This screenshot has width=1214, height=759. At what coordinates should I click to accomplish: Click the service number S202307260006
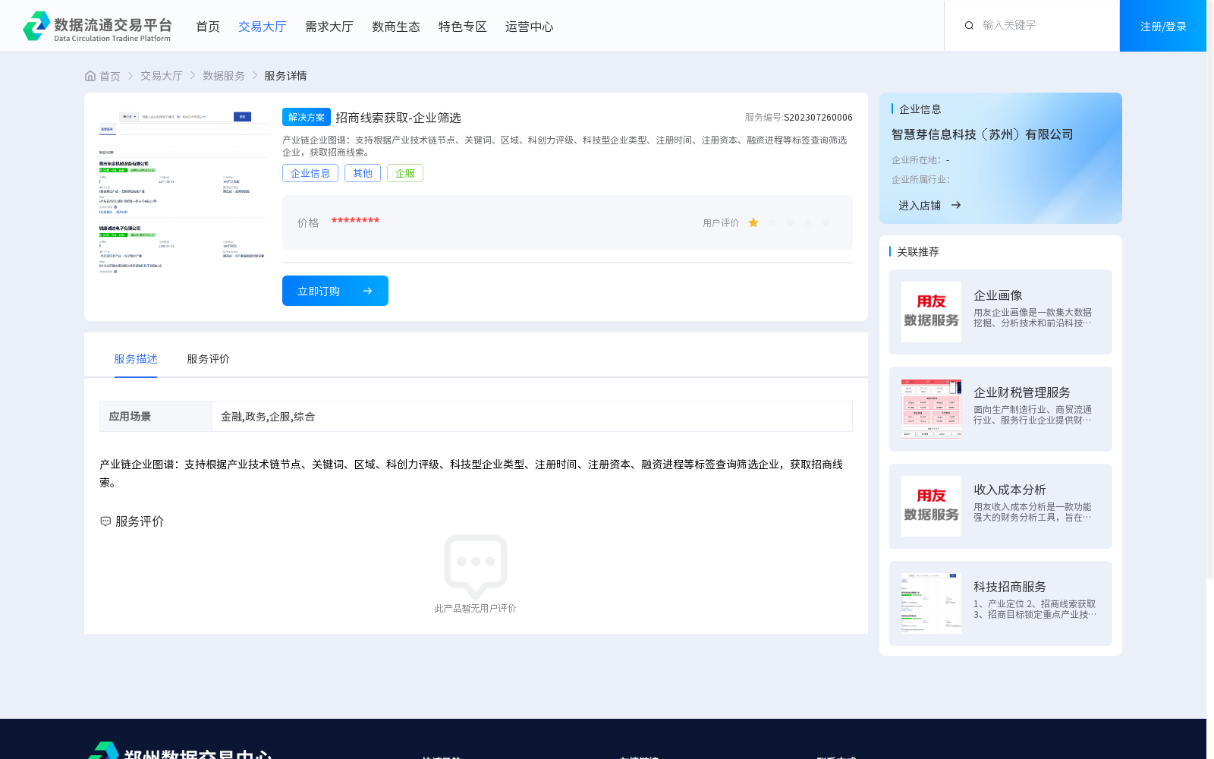click(x=818, y=118)
